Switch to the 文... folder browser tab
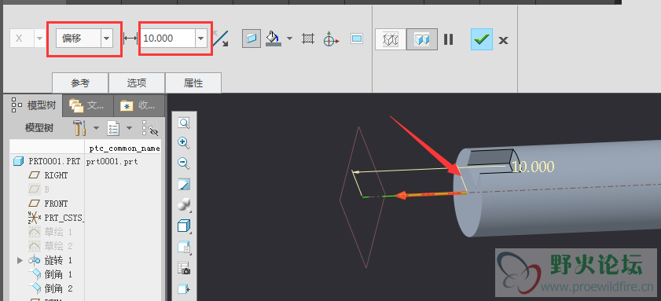 [88, 105]
